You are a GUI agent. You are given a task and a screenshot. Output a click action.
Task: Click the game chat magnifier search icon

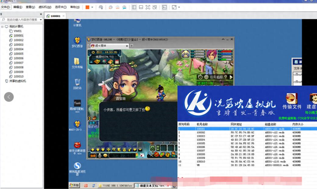point(114,149)
